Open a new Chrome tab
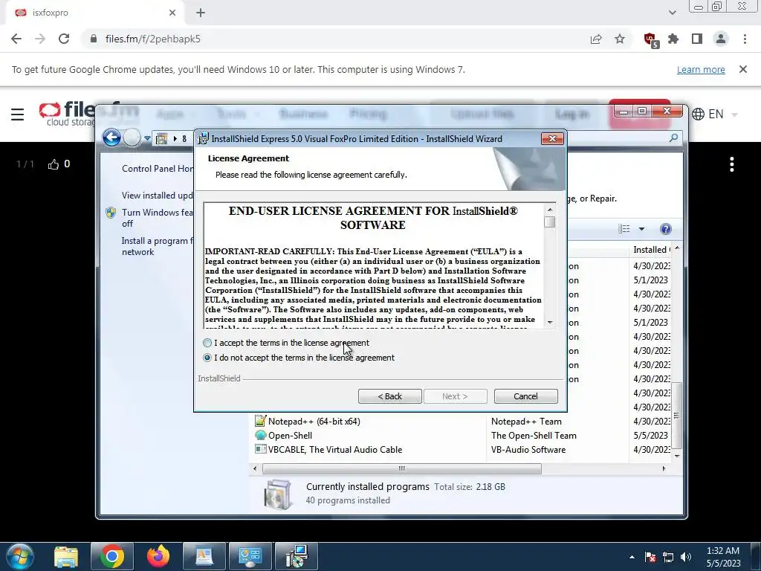This screenshot has height=571, width=761. click(x=201, y=13)
